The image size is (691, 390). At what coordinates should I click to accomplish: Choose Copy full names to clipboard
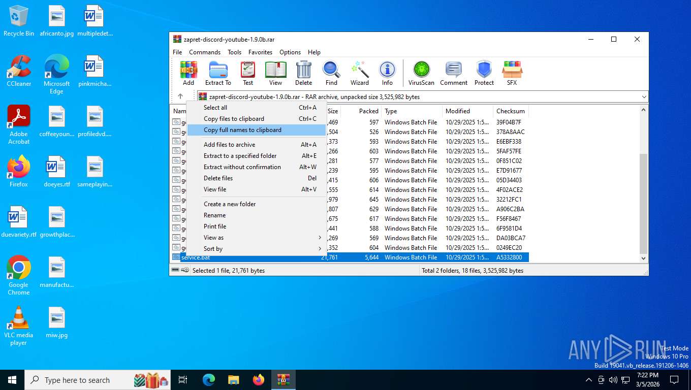click(257, 130)
